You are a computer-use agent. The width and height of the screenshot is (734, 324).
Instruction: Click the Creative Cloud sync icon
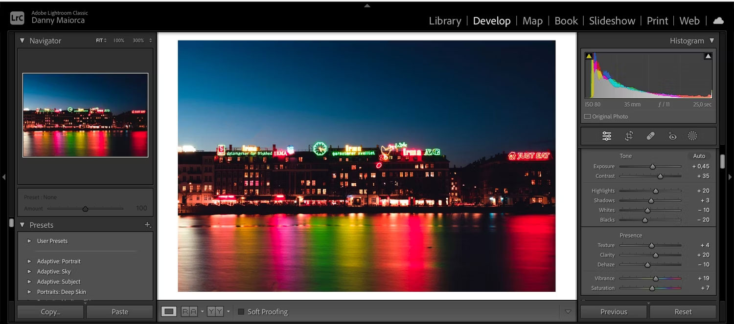(x=718, y=21)
